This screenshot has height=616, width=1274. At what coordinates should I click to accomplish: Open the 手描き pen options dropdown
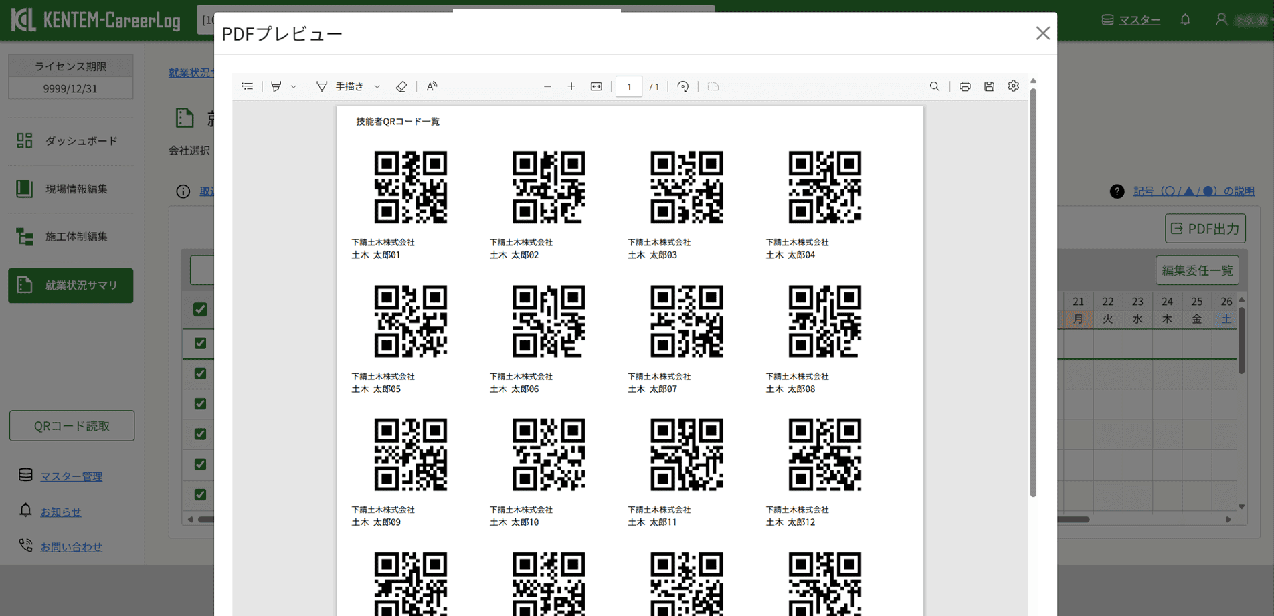(x=377, y=86)
